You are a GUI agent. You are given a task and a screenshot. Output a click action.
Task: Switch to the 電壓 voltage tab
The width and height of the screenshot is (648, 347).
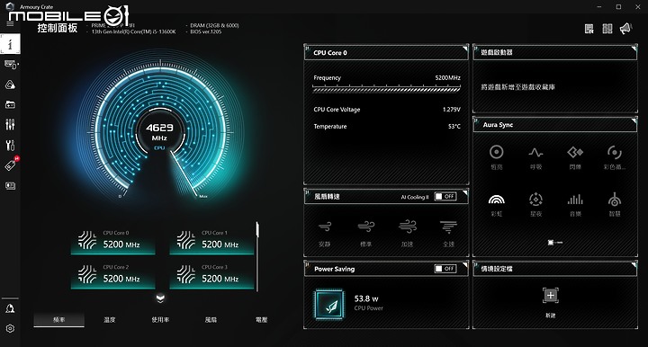(262, 320)
